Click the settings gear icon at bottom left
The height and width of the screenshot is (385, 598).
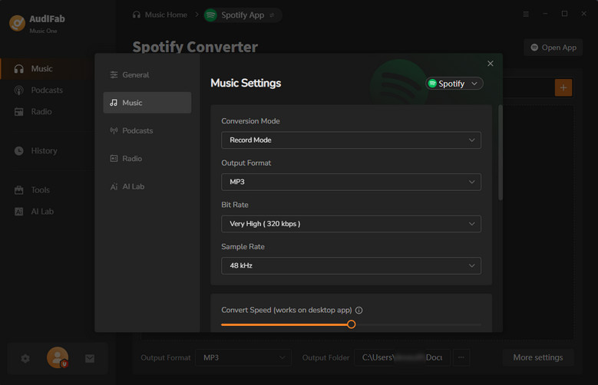25,359
